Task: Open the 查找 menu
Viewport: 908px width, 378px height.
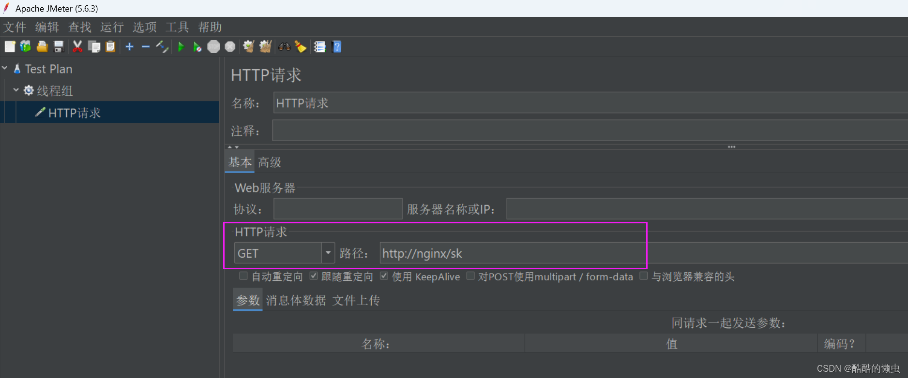Action: tap(80, 27)
